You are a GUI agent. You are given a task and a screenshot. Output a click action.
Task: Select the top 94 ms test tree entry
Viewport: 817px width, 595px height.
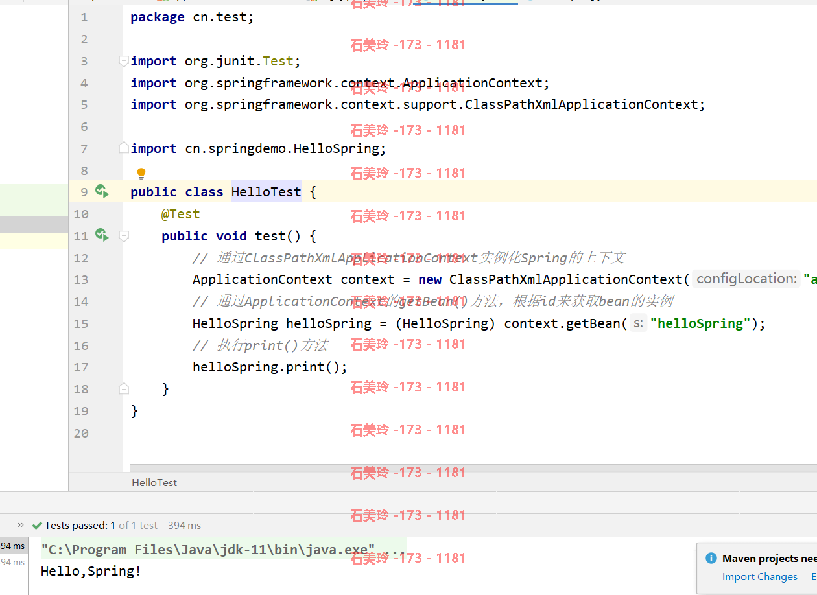13,546
